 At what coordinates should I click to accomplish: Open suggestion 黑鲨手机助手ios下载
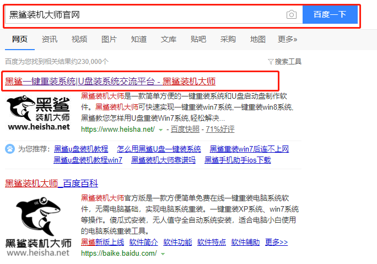(238, 160)
